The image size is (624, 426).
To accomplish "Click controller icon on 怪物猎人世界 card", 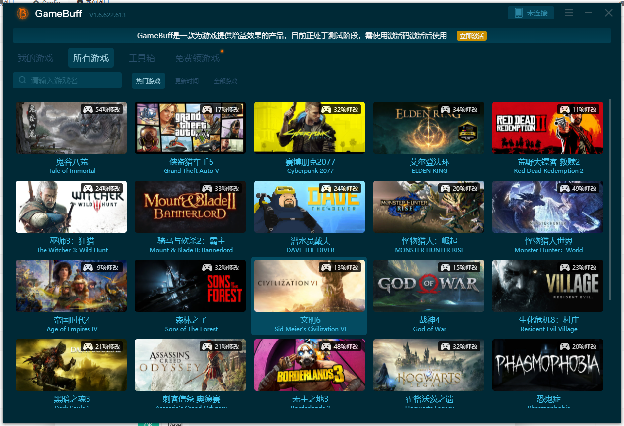I will (x=564, y=188).
